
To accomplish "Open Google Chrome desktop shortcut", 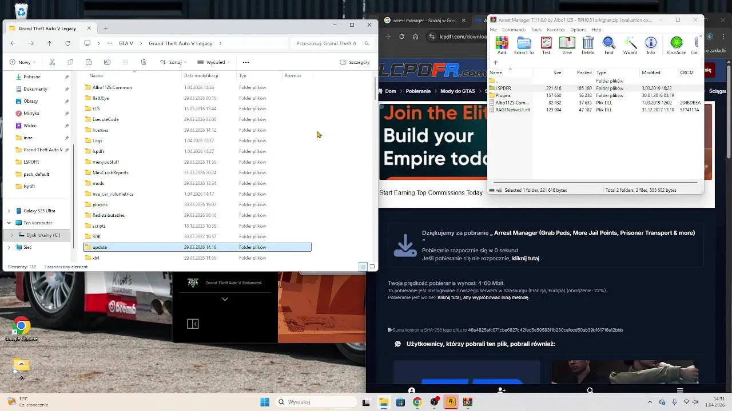I will pyautogui.click(x=21, y=329).
